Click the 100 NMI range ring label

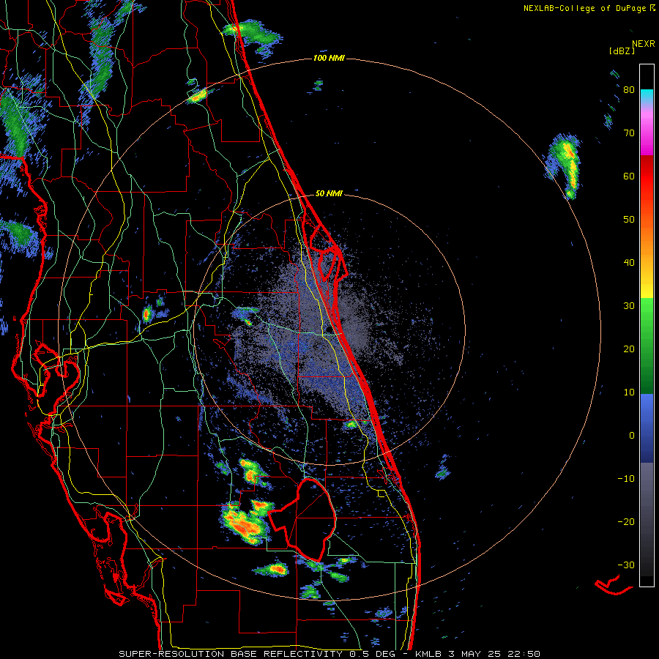tap(329, 58)
